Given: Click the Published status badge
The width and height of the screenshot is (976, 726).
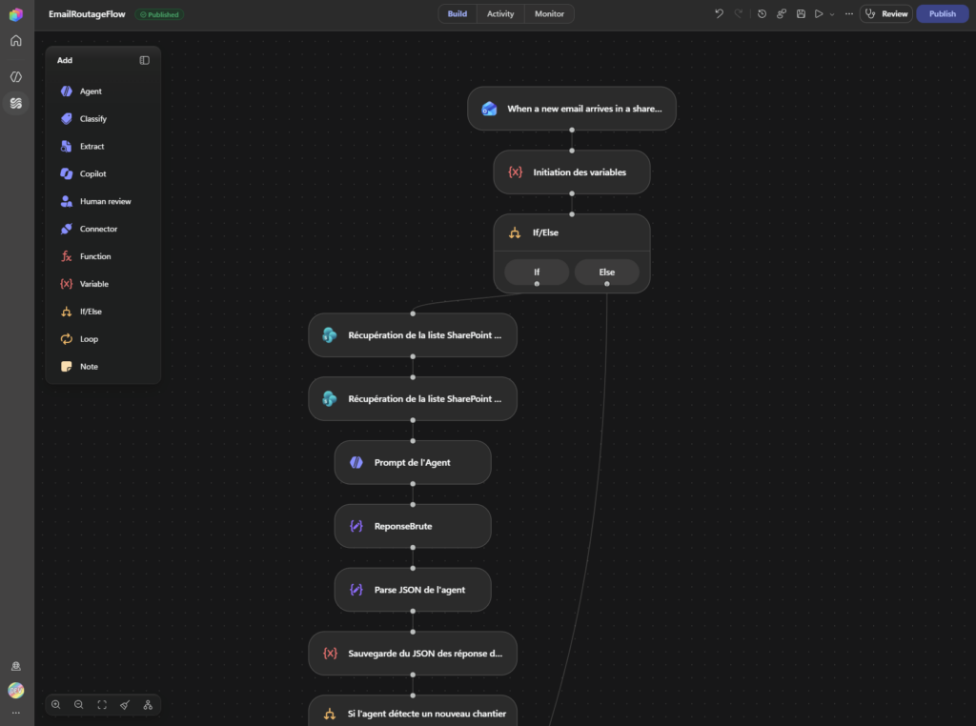Looking at the screenshot, I should click(x=159, y=14).
